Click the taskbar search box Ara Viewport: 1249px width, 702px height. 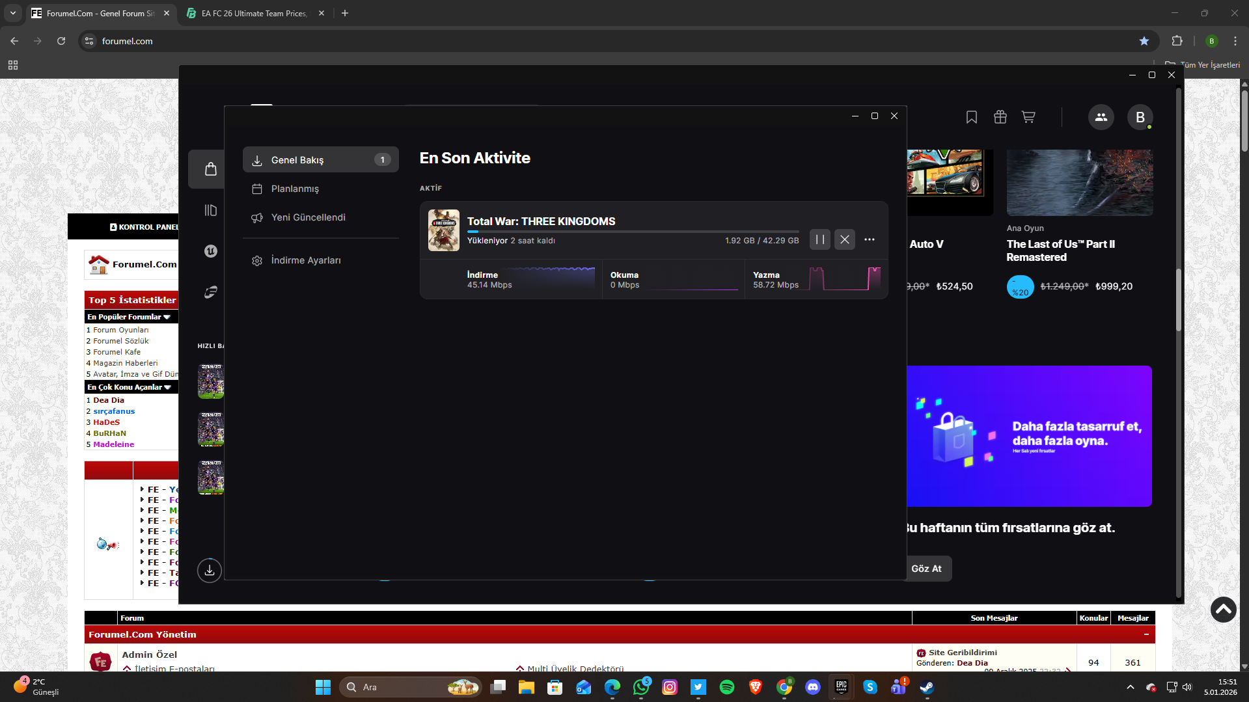pyautogui.click(x=410, y=687)
